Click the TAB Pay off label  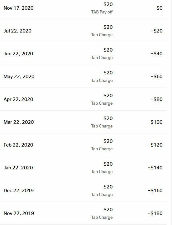(102, 12)
